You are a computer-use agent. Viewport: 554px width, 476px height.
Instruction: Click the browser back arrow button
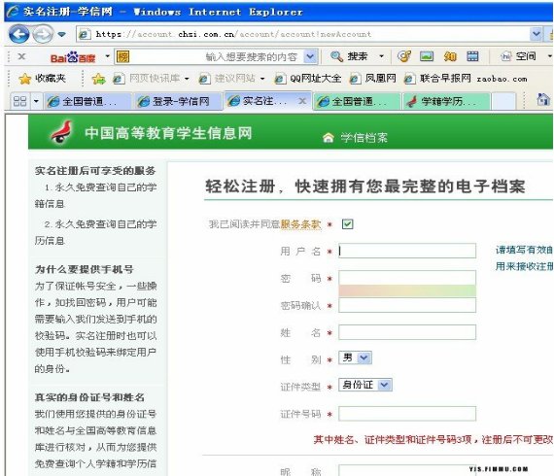(19, 34)
